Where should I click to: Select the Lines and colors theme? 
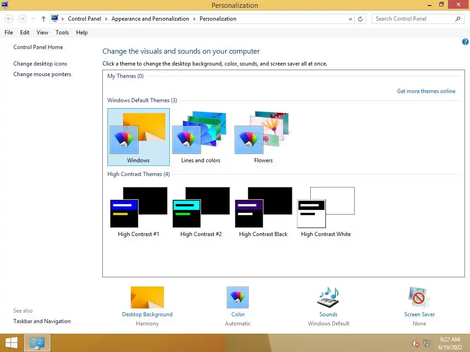point(201,137)
